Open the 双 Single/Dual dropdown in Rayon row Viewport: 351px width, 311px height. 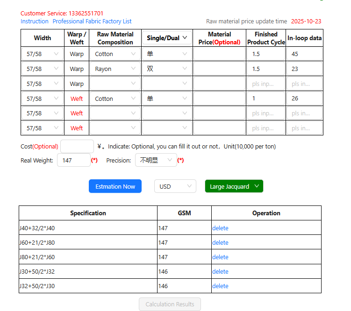pyautogui.click(x=167, y=69)
